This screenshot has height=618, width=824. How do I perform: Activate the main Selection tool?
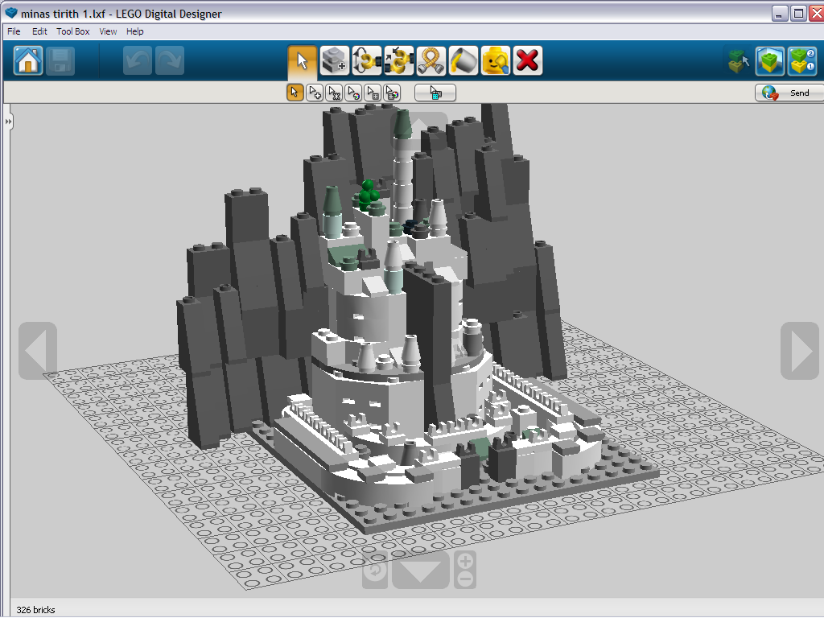(x=303, y=60)
